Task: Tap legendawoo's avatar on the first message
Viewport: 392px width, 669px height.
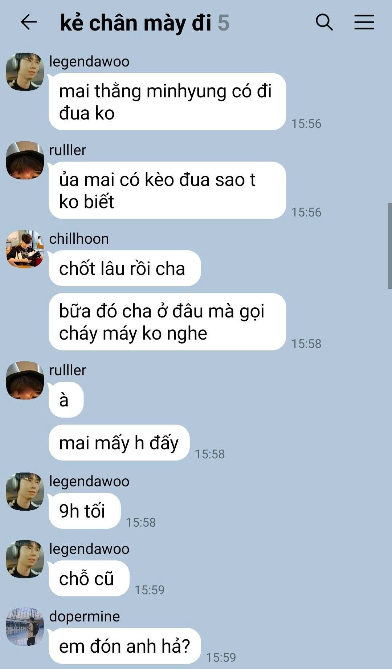Action: [25, 72]
